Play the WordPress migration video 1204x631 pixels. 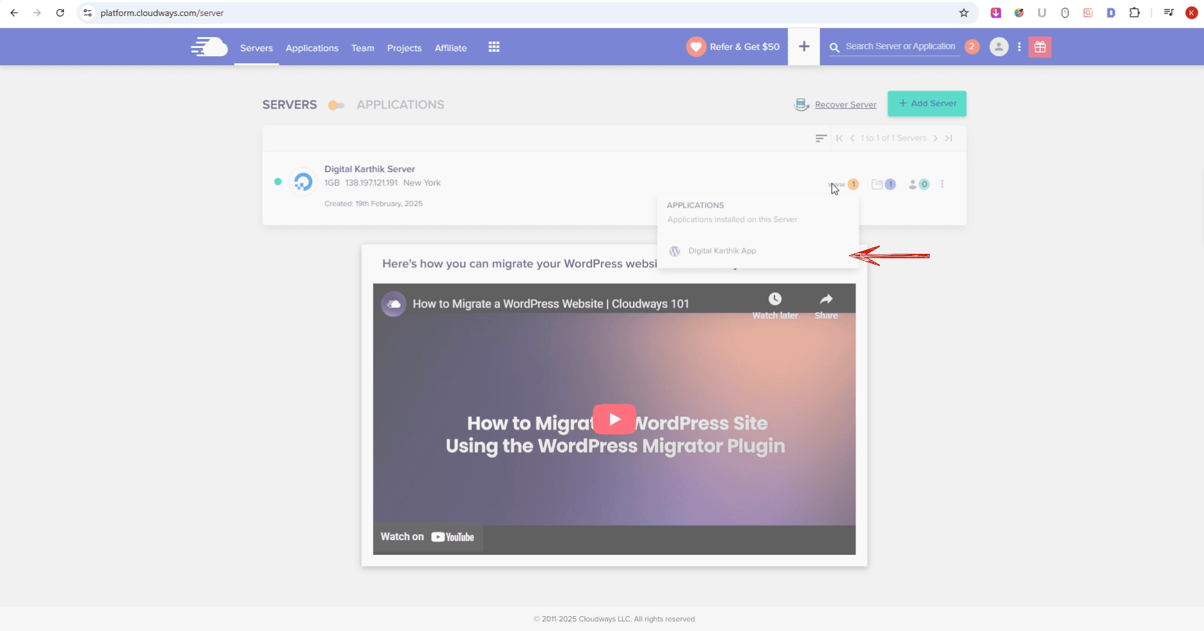click(x=614, y=419)
